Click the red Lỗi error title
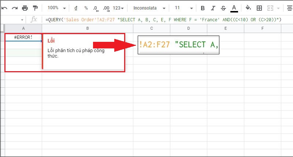Image resolution: width=293 pixels, height=157 pixels. [51, 41]
